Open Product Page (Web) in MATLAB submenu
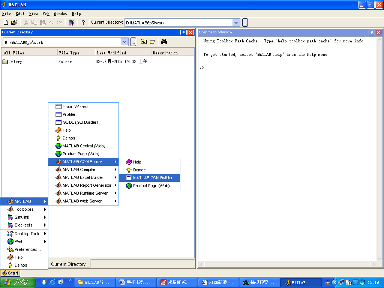 click(x=84, y=154)
